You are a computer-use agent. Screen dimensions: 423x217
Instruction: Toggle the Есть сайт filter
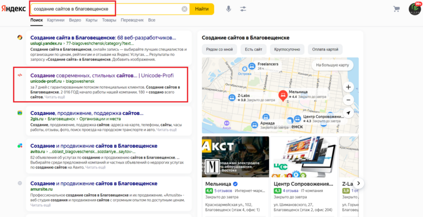point(253,49)
